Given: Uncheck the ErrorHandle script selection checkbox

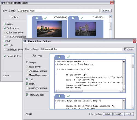Looking at the screenshot, I should click(59, 57).
